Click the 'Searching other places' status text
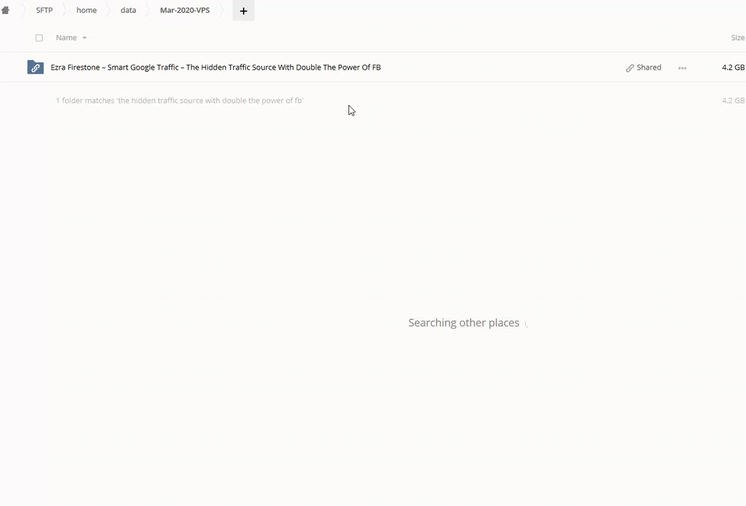 click(464, 323)
